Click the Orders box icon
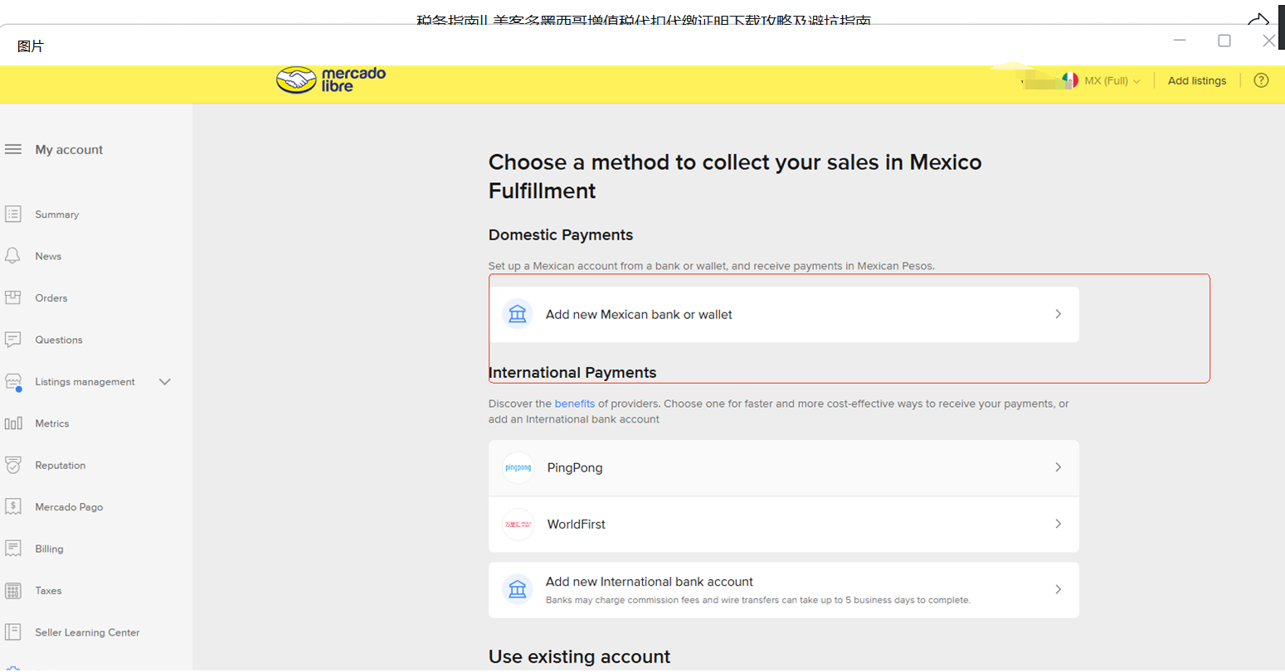Image resolution: width=1285 pixels, height=672 pixels. tap(13, 297)
